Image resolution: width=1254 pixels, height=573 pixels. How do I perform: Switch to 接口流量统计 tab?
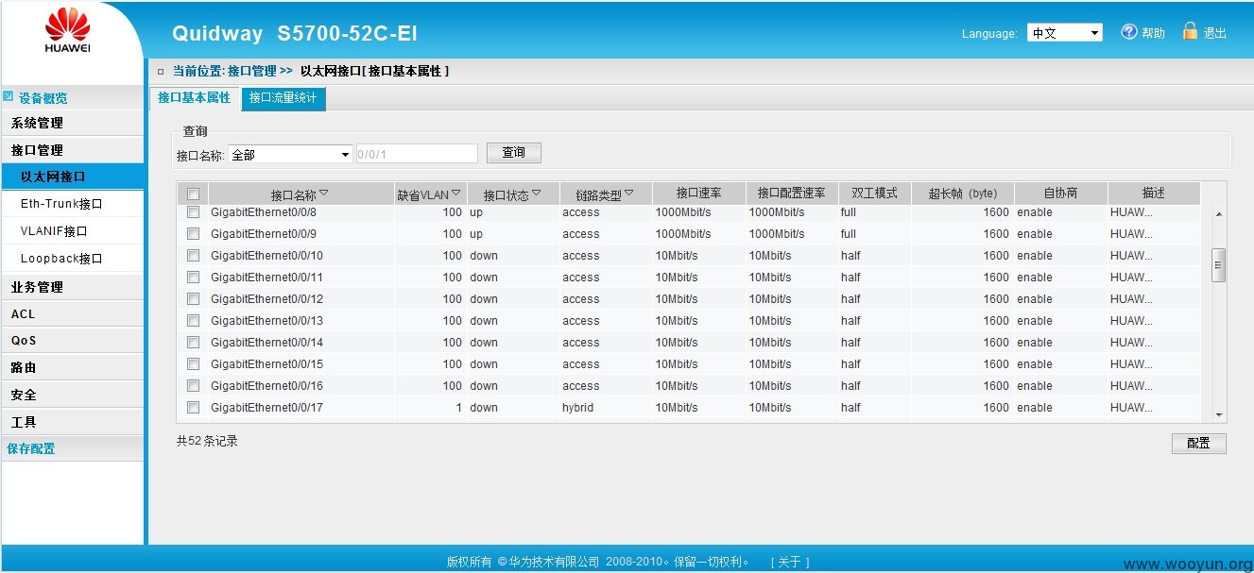(x=283, y=98)
